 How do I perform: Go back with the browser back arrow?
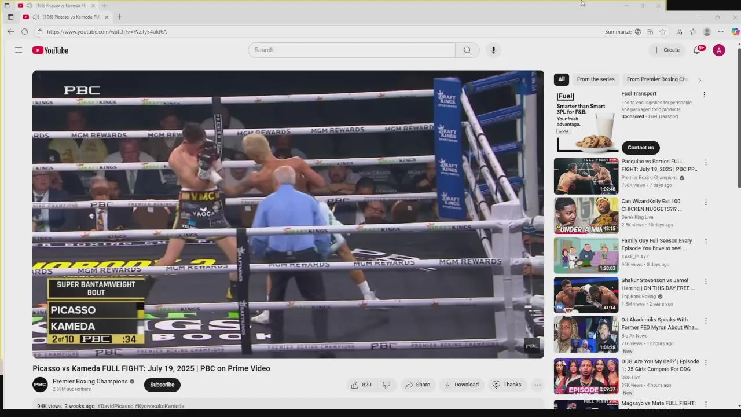click(x=10, y=32)
